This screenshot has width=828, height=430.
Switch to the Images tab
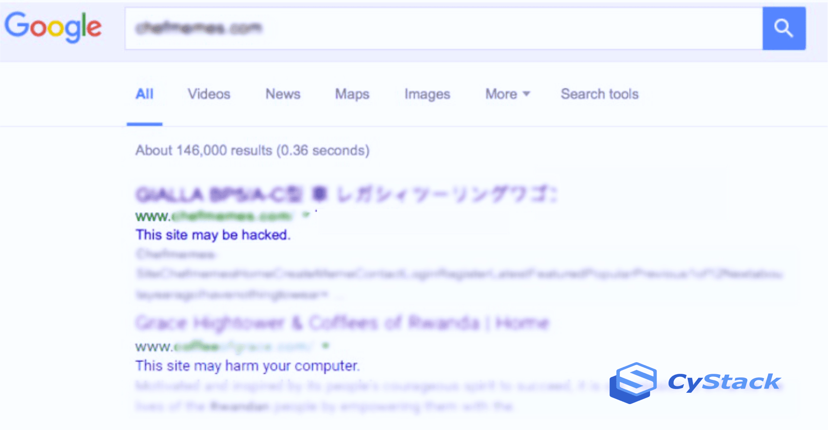427,94
